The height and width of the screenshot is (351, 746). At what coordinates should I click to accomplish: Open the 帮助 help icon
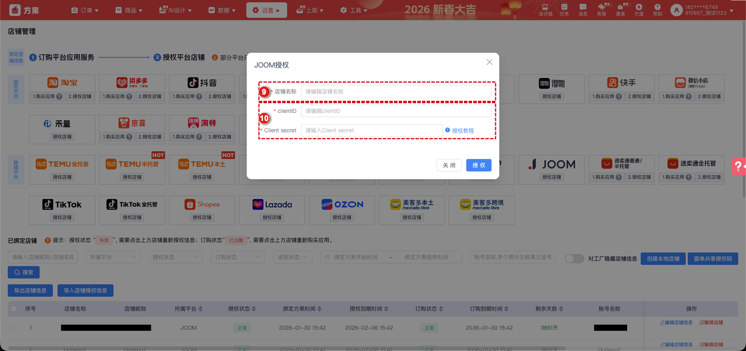657,10
